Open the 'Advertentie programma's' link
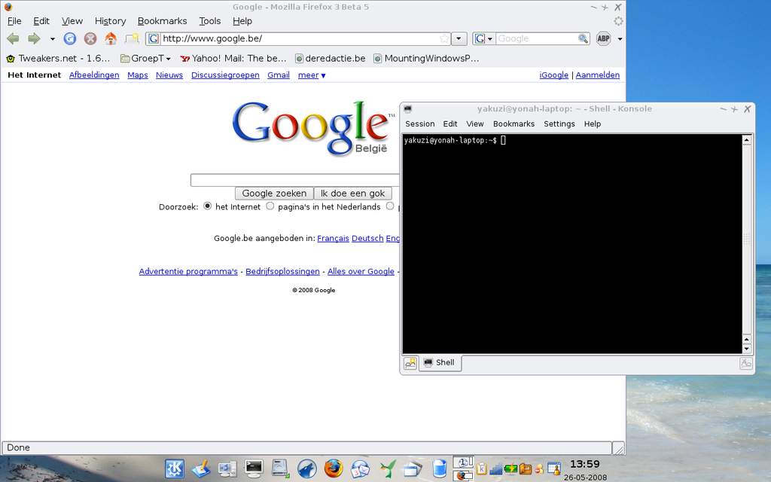This screenshot has width=771, height=482. (x=187, y=271)
